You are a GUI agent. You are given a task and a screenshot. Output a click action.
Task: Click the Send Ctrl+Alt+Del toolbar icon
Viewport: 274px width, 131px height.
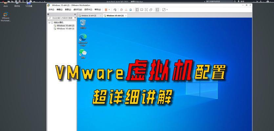point(115,10)
